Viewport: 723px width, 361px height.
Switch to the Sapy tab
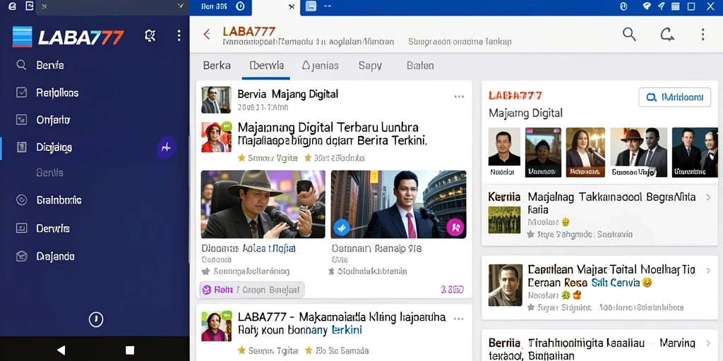(370, 66)
